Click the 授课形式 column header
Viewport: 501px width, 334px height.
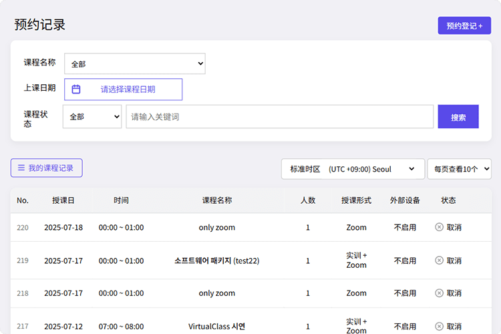point(356,200)
